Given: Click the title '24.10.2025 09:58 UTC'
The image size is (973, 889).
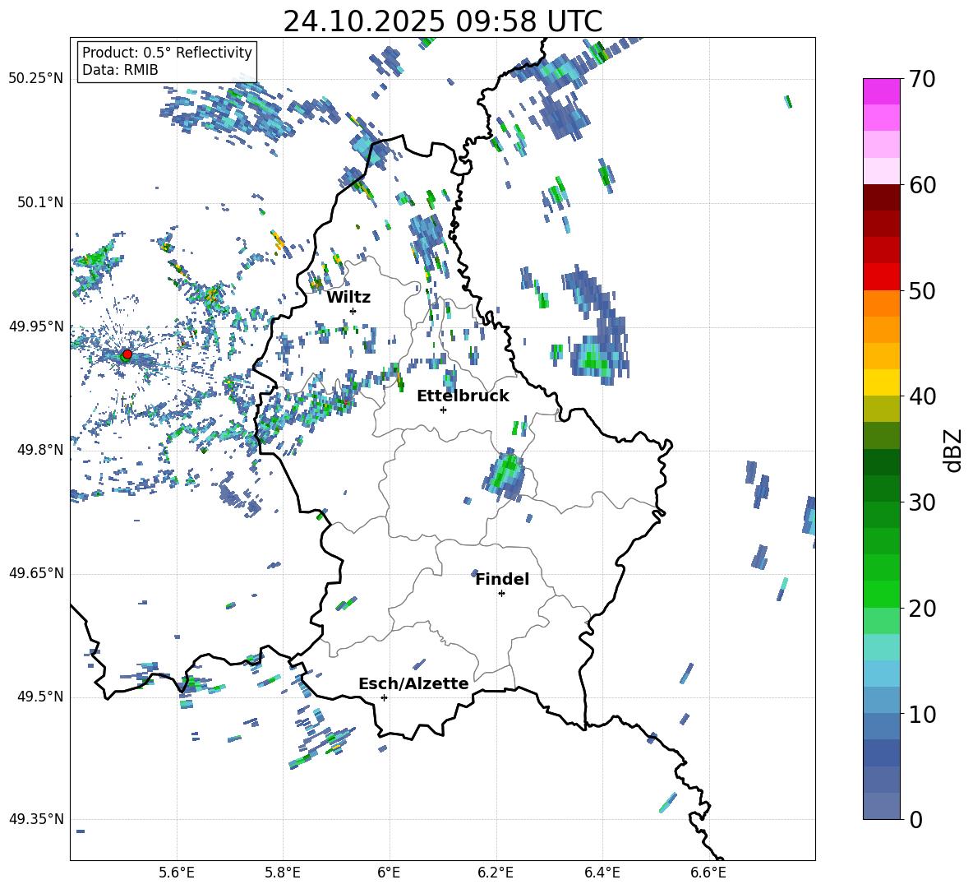Looking at the screenshot, I should click(x=442, y=21).
